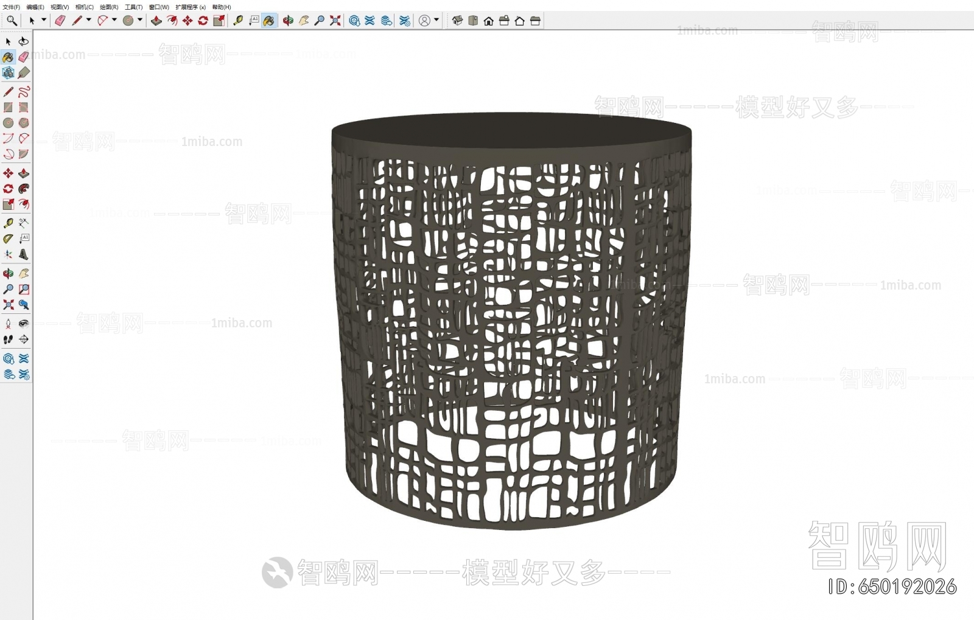Select the Paint Bucket tool in the top toolbar
The image size is (974, 620).
pyautogui.click(x=269, y=21)
